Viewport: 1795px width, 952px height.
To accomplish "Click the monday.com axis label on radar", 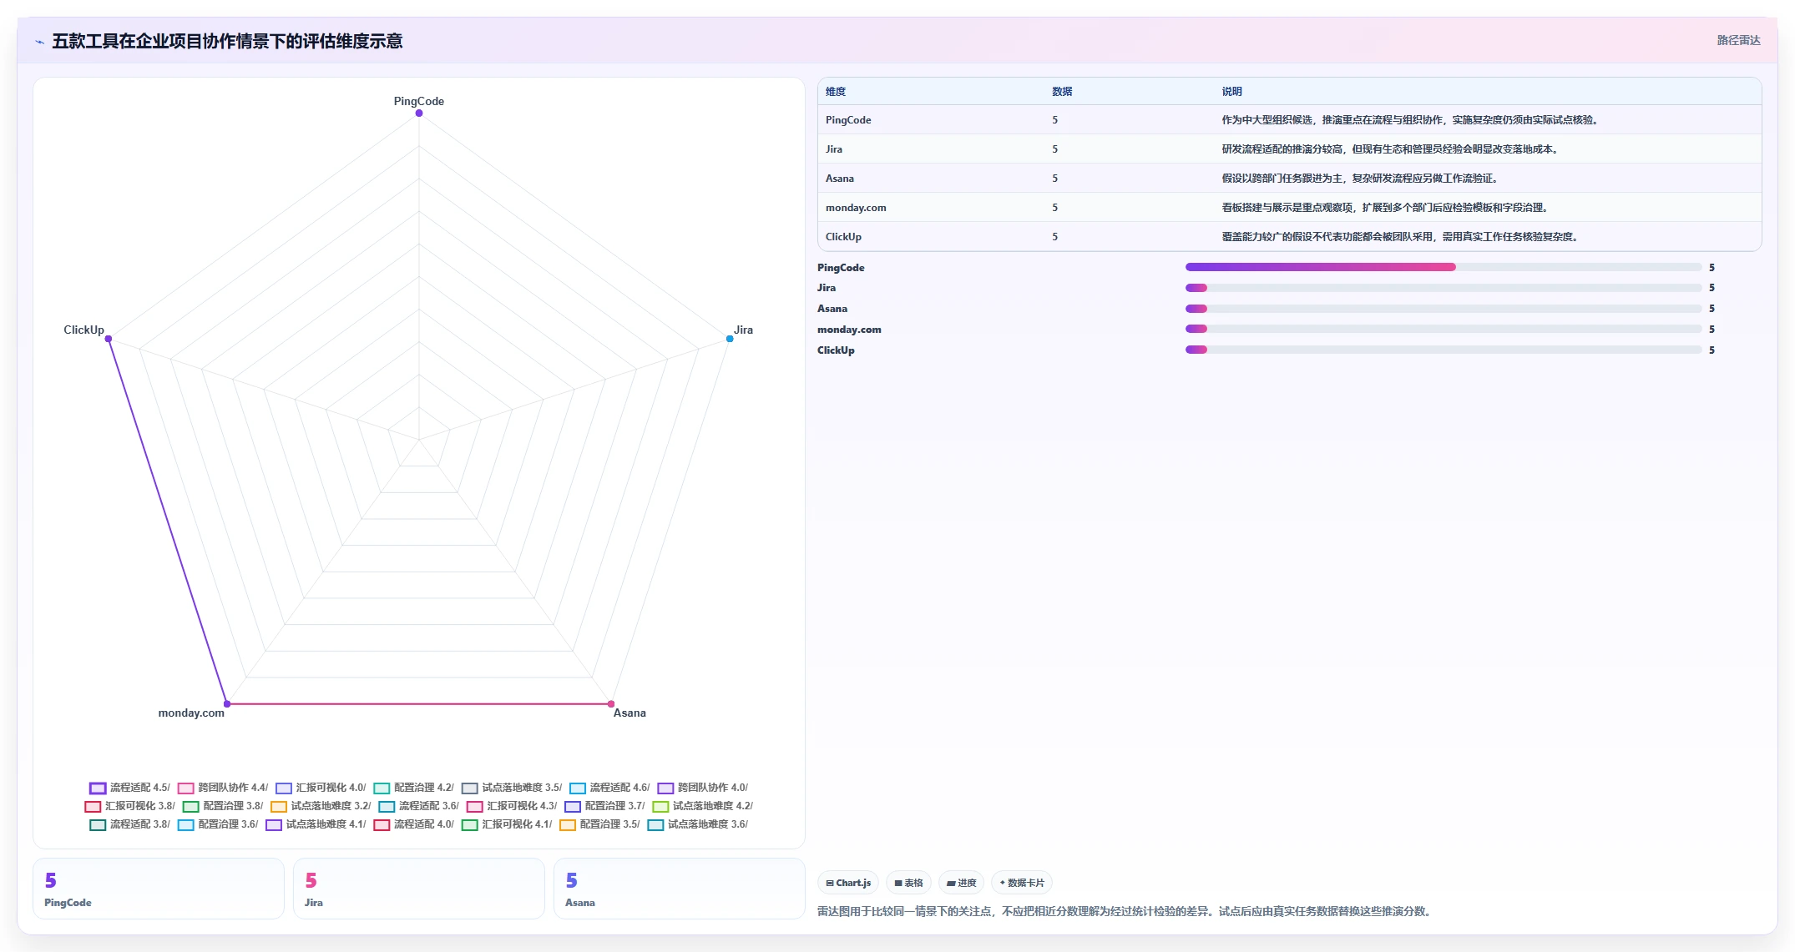I will tap(191, 713).
